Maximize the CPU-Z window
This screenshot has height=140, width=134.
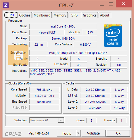pos(111,4)
